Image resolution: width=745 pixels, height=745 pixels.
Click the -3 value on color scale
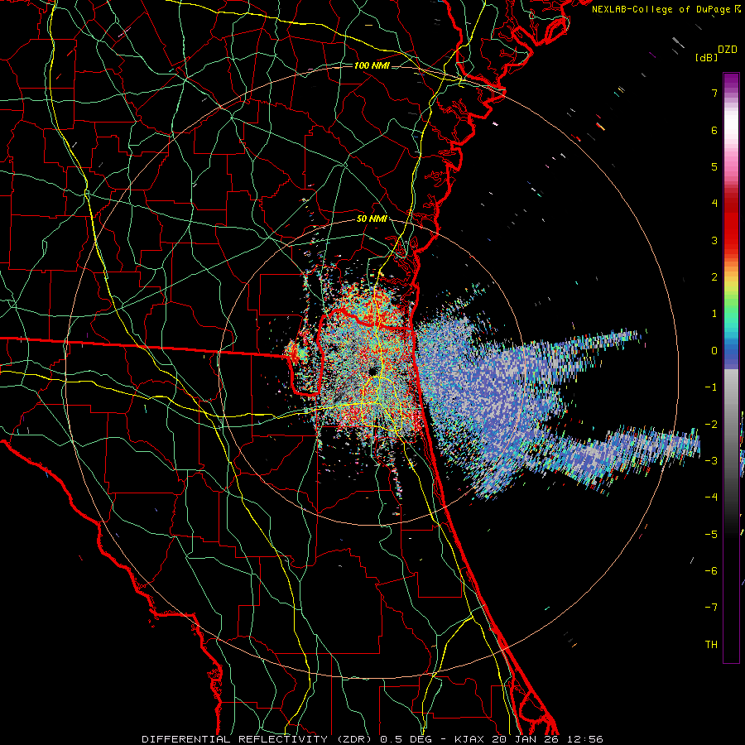coord(711,461)
